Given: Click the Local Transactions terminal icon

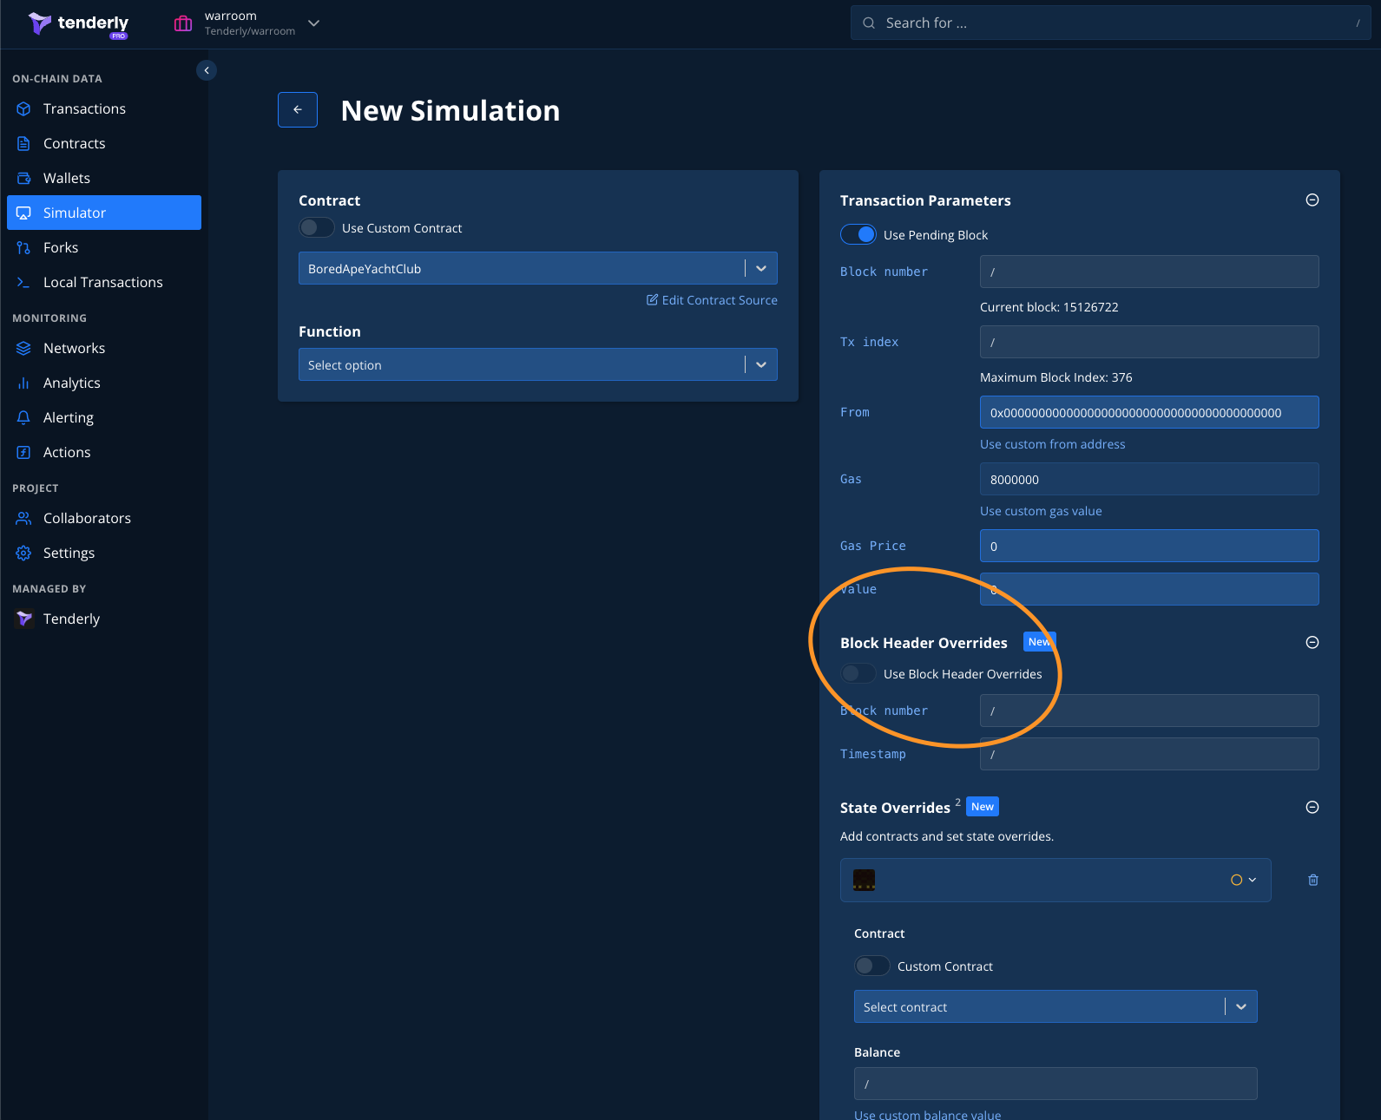Looking at the screenshot, I should [23, 282].
